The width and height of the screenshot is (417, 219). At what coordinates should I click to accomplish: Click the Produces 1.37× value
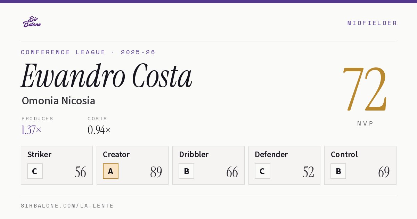31,130
